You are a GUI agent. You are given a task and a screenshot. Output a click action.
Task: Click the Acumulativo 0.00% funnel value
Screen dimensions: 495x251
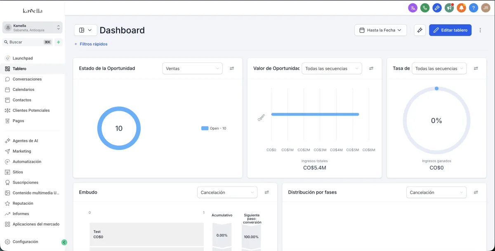point(222,235)
